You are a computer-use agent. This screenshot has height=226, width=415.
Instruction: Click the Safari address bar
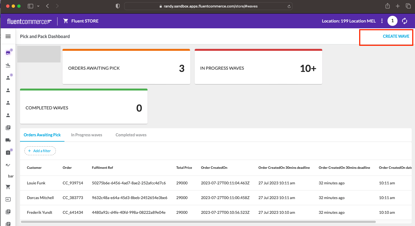coord(208,6)
